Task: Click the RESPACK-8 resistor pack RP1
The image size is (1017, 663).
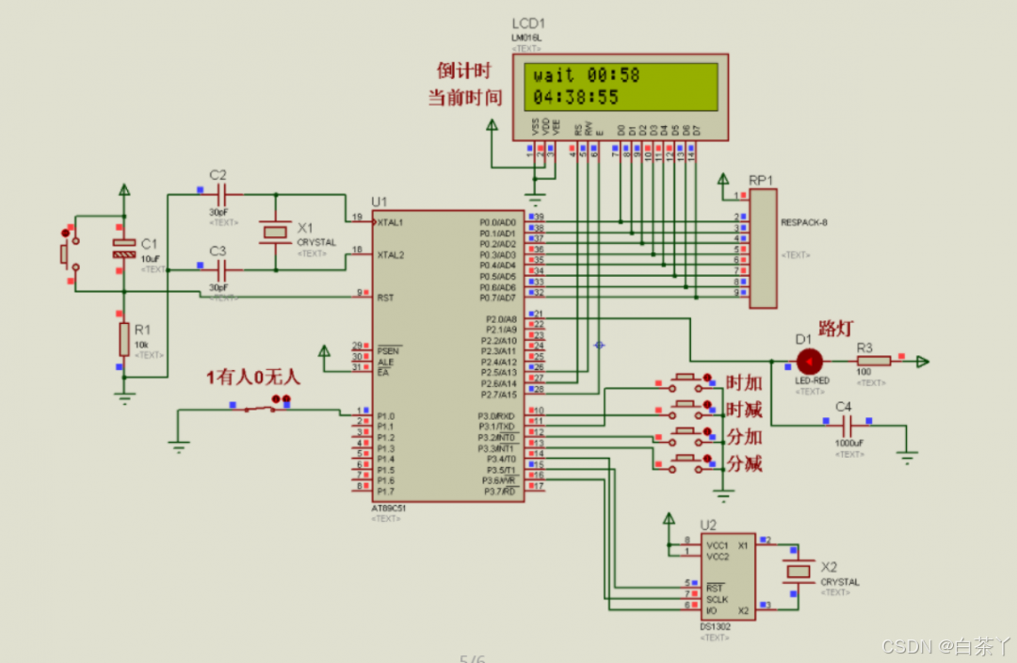Action: pyautogui.click(x=763, y=249)
